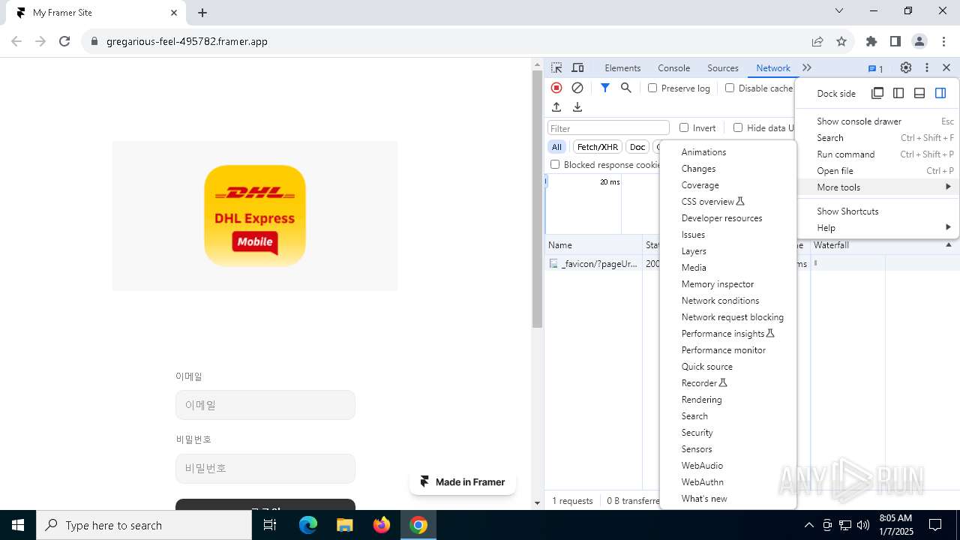This screenshot has width=960, height=540.
Task: Close DevTools panel
Action: click(x=946, y=67)
